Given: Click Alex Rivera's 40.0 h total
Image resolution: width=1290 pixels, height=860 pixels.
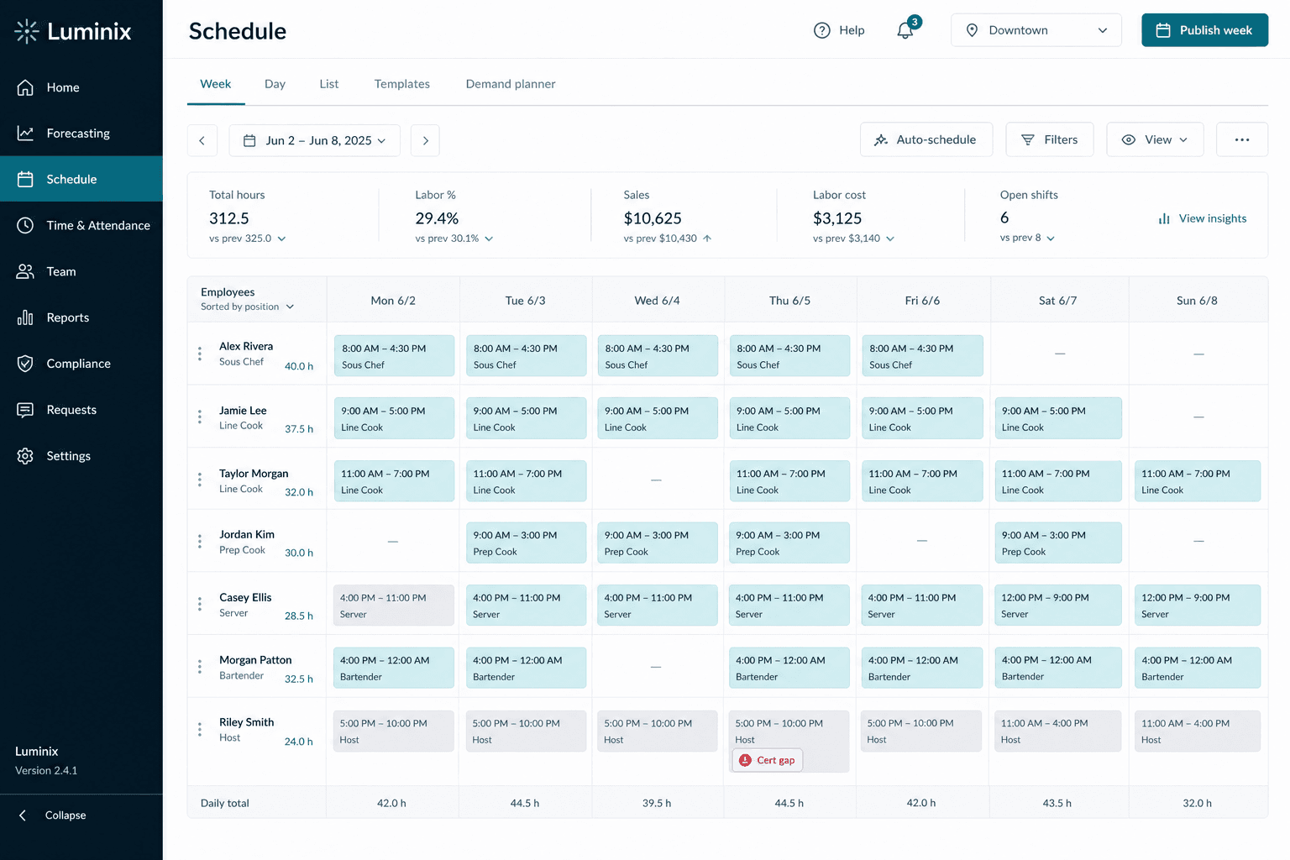Looking at the screenshot, I should point(299,366).
